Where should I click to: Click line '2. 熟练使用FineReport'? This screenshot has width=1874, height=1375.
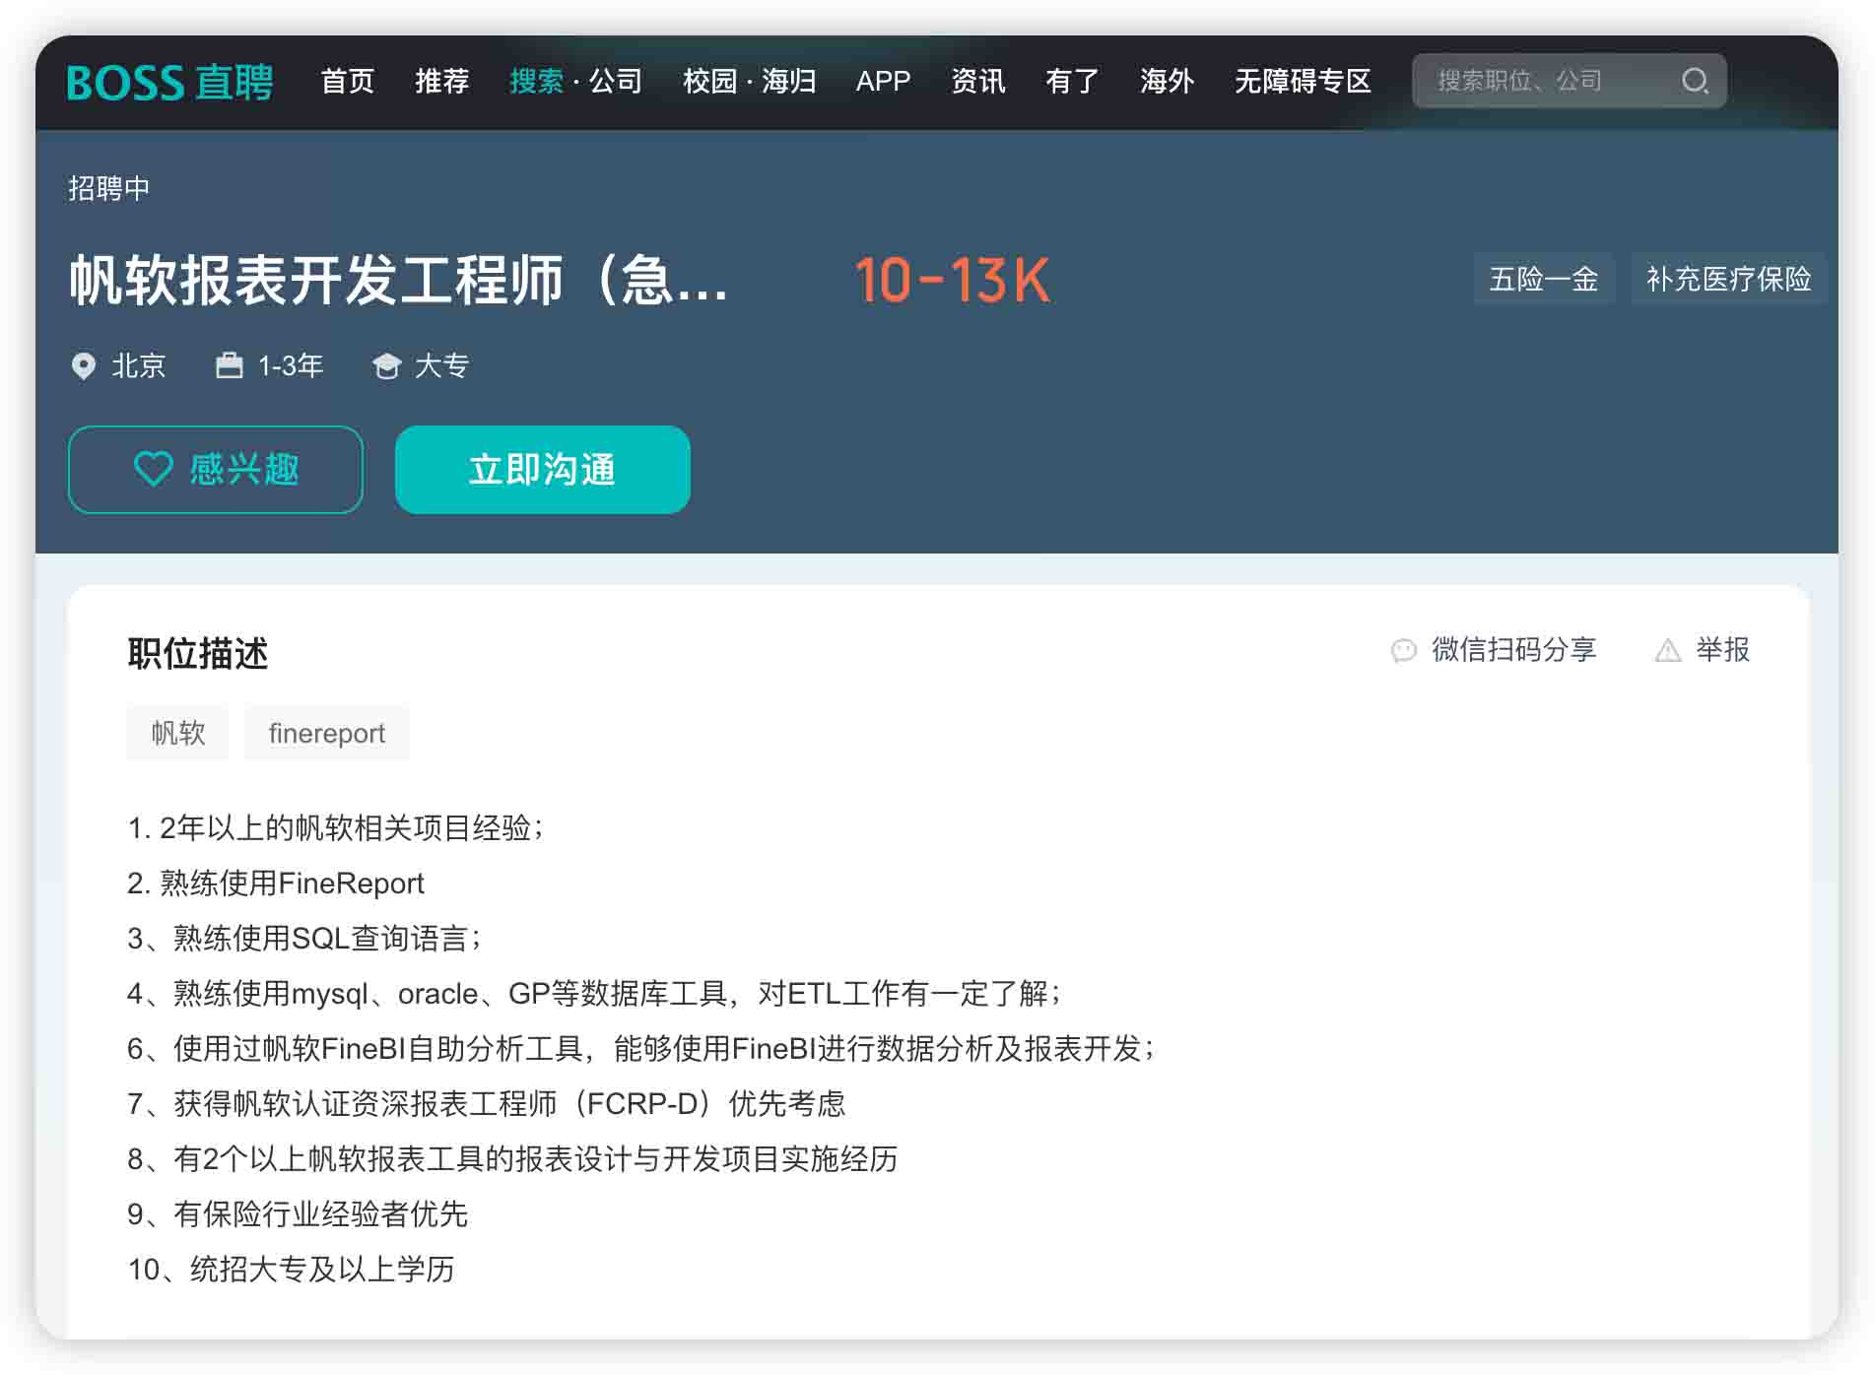point(276,883)
